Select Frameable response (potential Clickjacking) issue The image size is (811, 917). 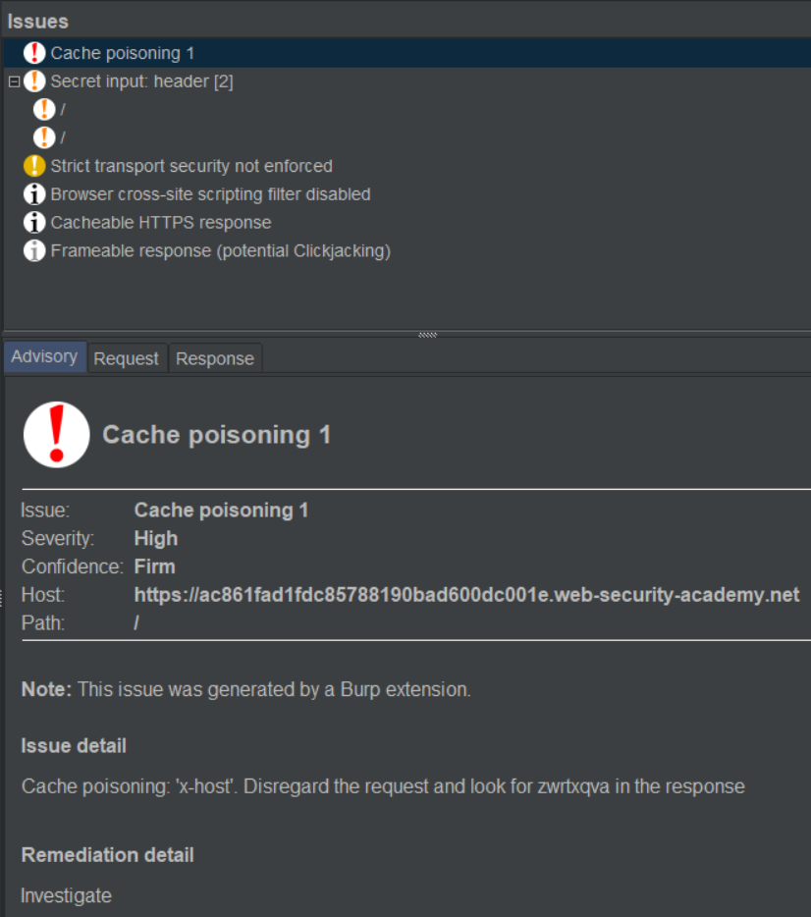220,251
